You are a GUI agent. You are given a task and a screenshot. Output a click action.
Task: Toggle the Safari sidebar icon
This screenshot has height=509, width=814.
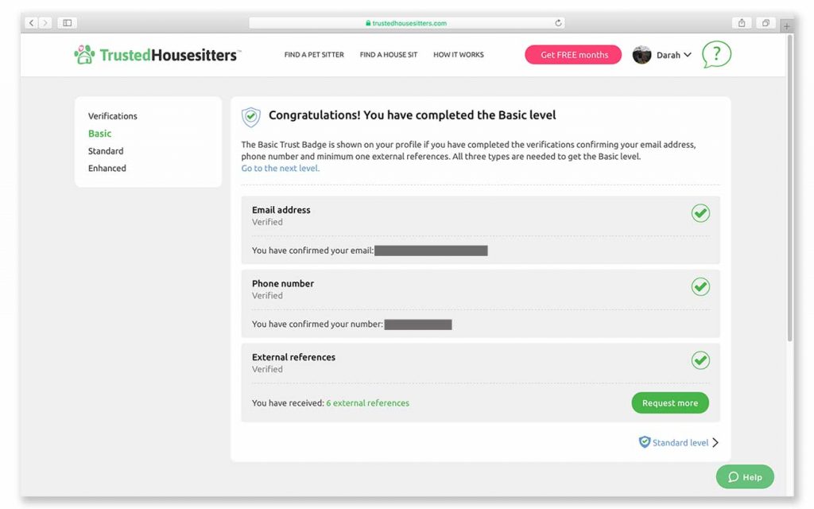(67, 23)
